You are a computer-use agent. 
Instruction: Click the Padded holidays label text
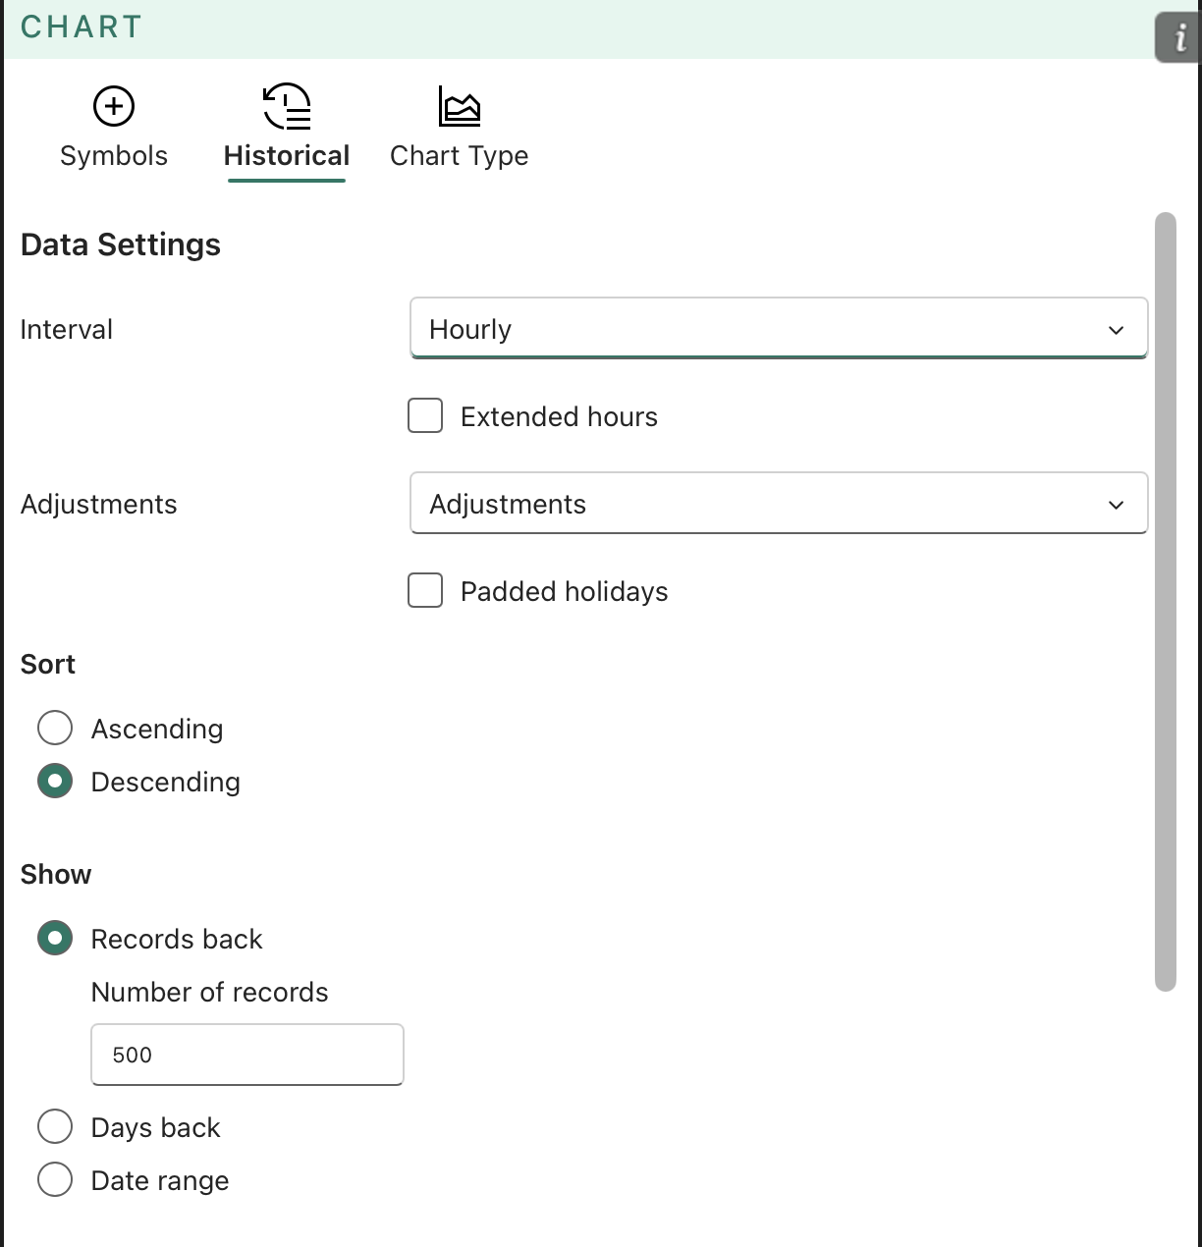click(565, 592)
